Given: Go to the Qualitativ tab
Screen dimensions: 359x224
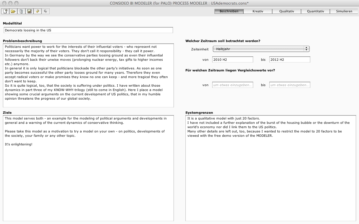Looking at the screenshot, I should coord(287,11).
